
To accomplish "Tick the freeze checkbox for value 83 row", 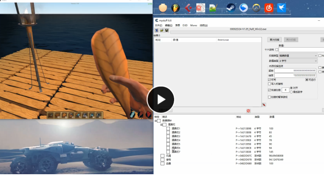I will point(168,132).
